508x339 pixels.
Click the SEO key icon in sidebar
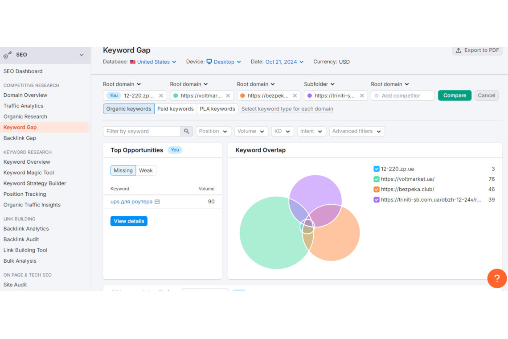[x=8, y=55]
